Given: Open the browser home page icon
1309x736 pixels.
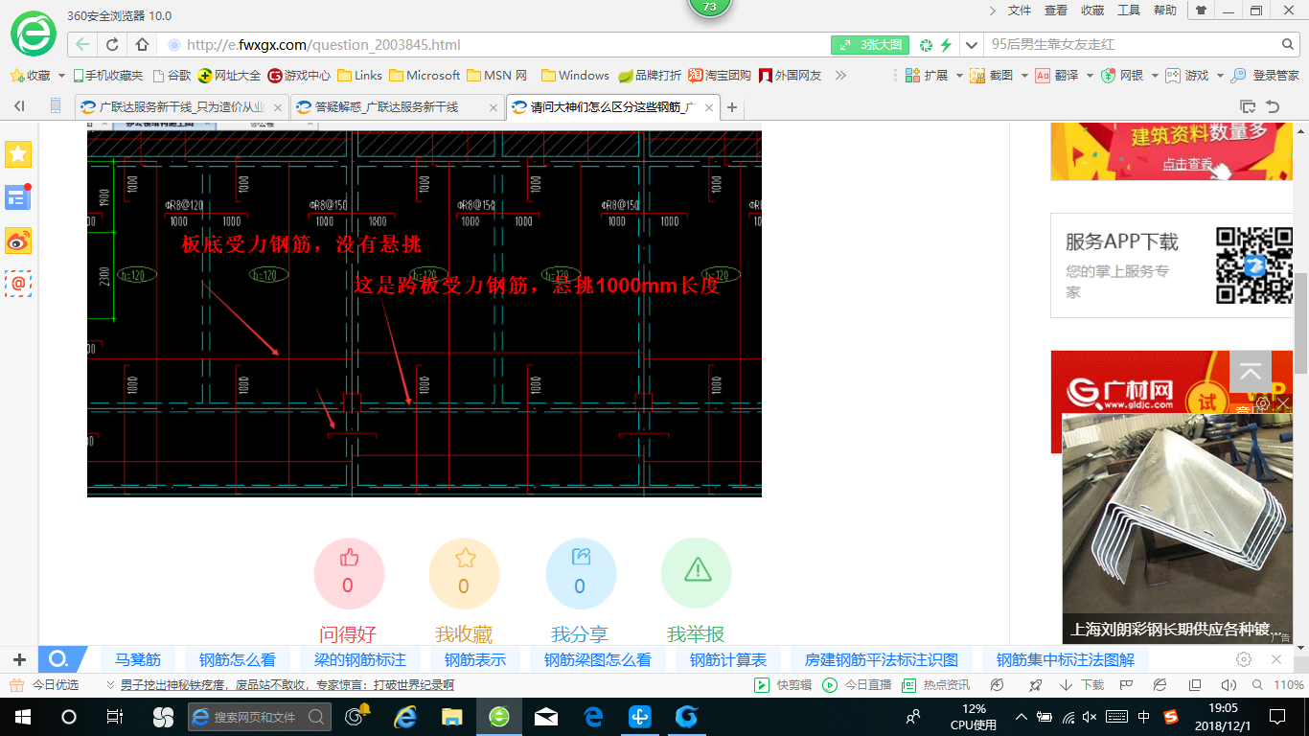Looking at the screenshot, I should click(142, 44).
